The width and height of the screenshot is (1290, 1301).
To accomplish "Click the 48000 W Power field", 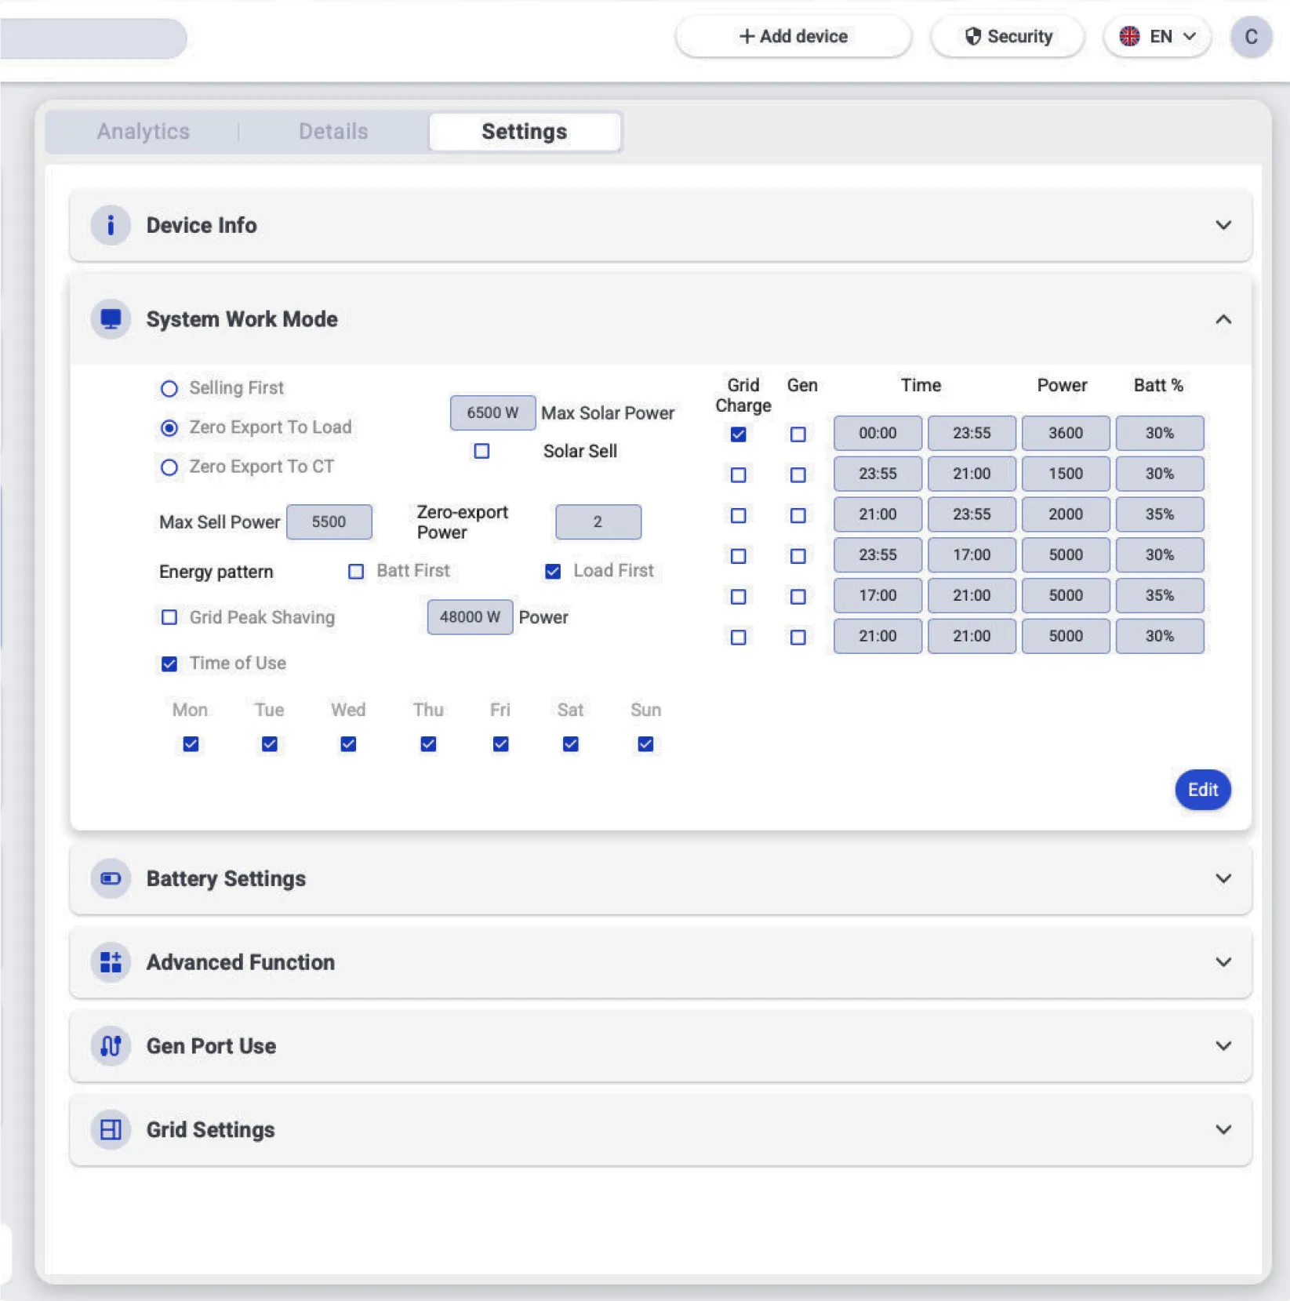I will (x=470, y=617).
